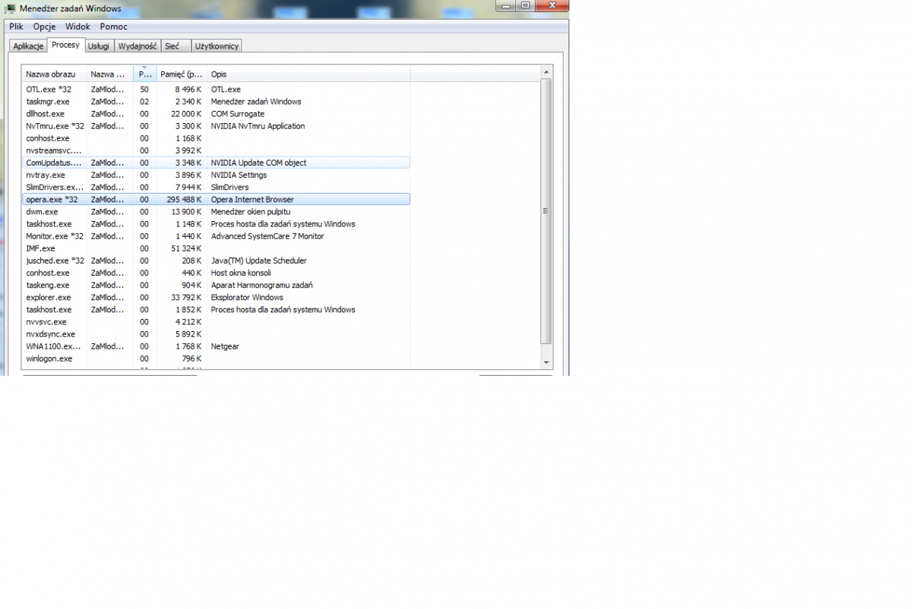Screen dimensions: 912x609
Task: Select the OTL.exe *32 process
Action: (x=216, y=90)
